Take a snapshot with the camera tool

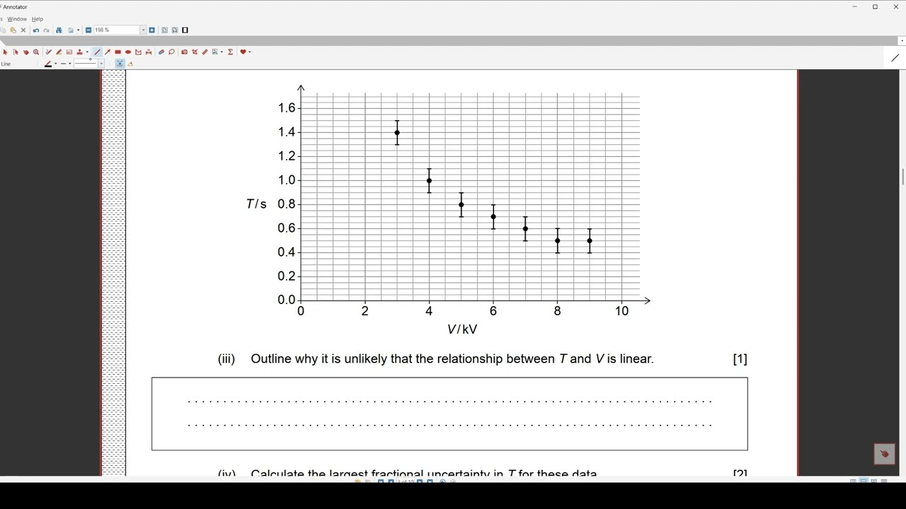click(184, 52)
